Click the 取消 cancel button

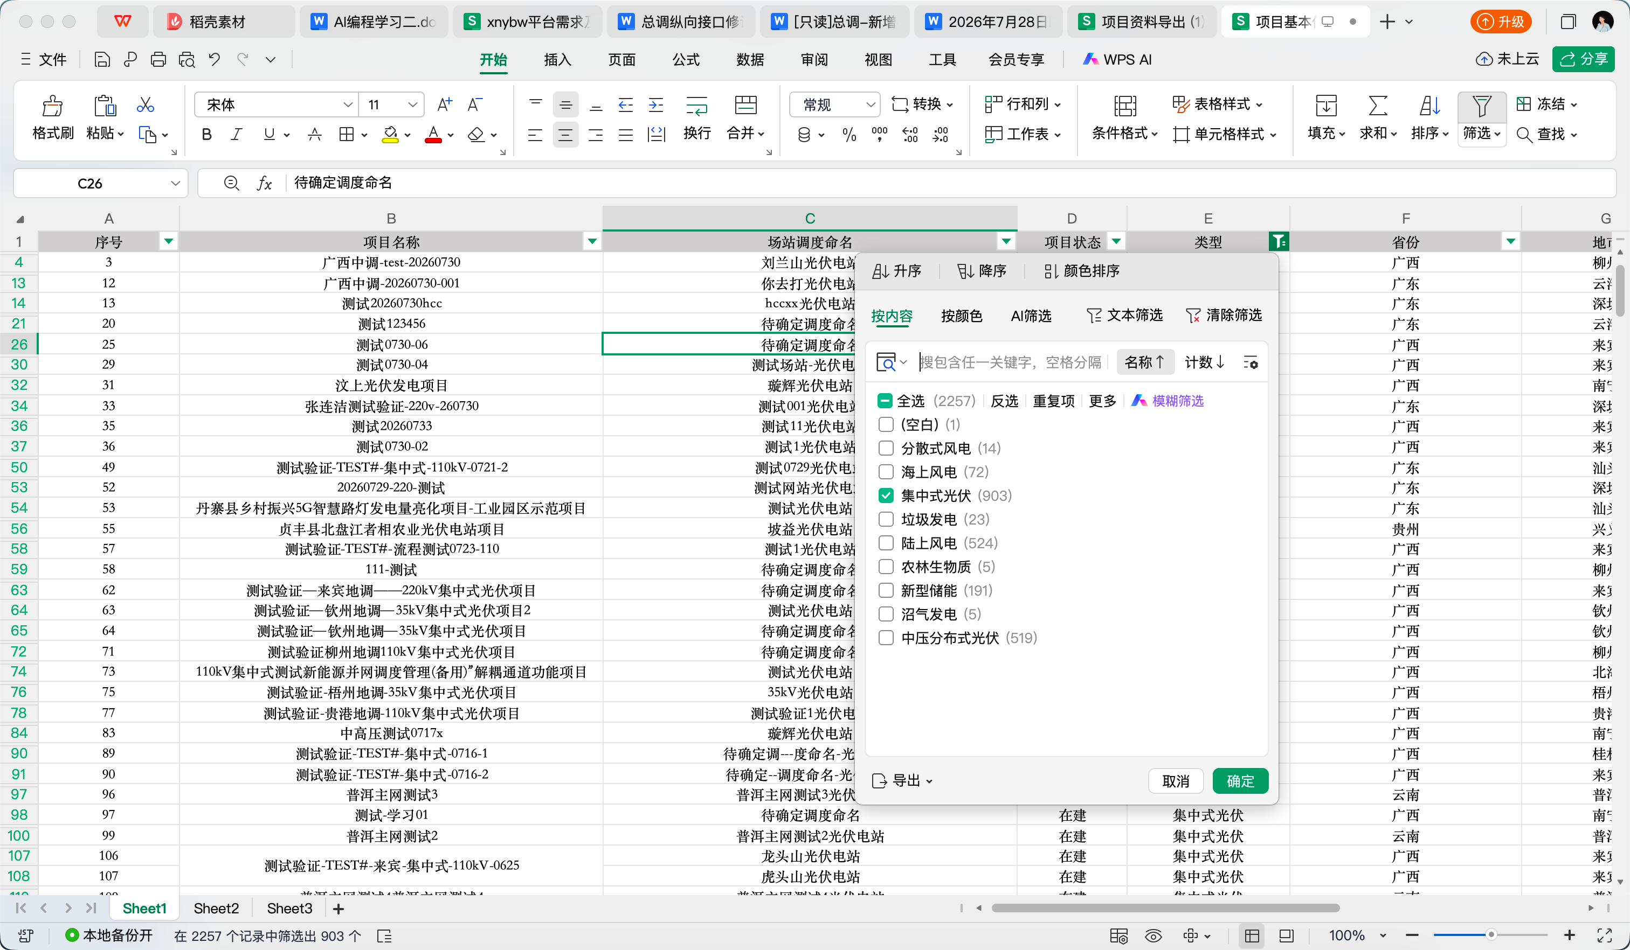(x=1175, y=781)
